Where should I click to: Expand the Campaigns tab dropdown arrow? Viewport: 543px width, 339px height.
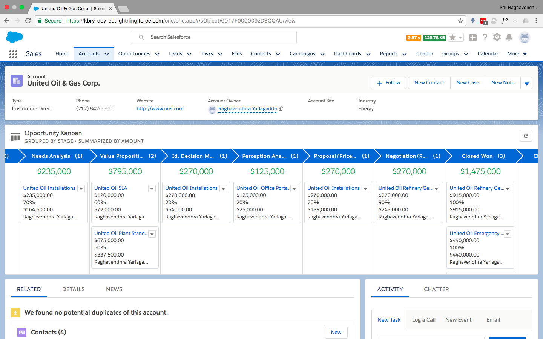(x=322, y=54)
